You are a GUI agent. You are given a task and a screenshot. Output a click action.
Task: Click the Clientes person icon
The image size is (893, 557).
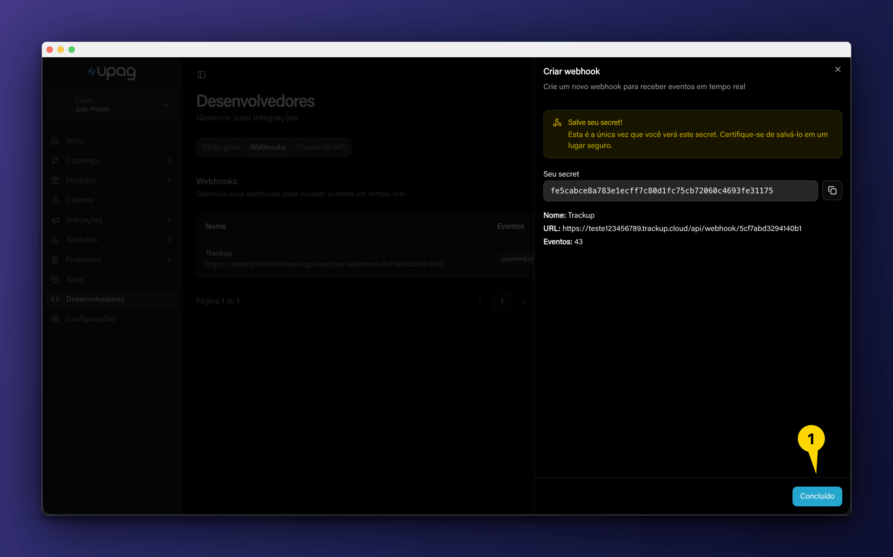point(55,200)
